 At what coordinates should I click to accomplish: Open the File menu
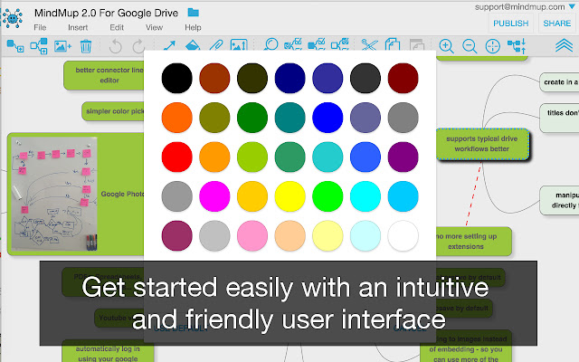(40, 27)
